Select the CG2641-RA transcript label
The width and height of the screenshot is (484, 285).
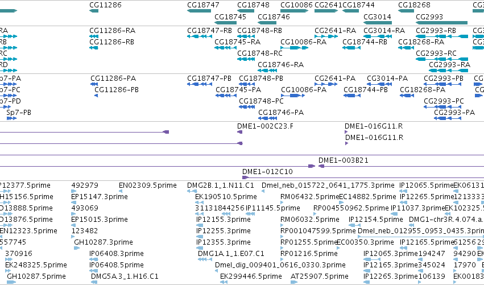pos(335,31)
